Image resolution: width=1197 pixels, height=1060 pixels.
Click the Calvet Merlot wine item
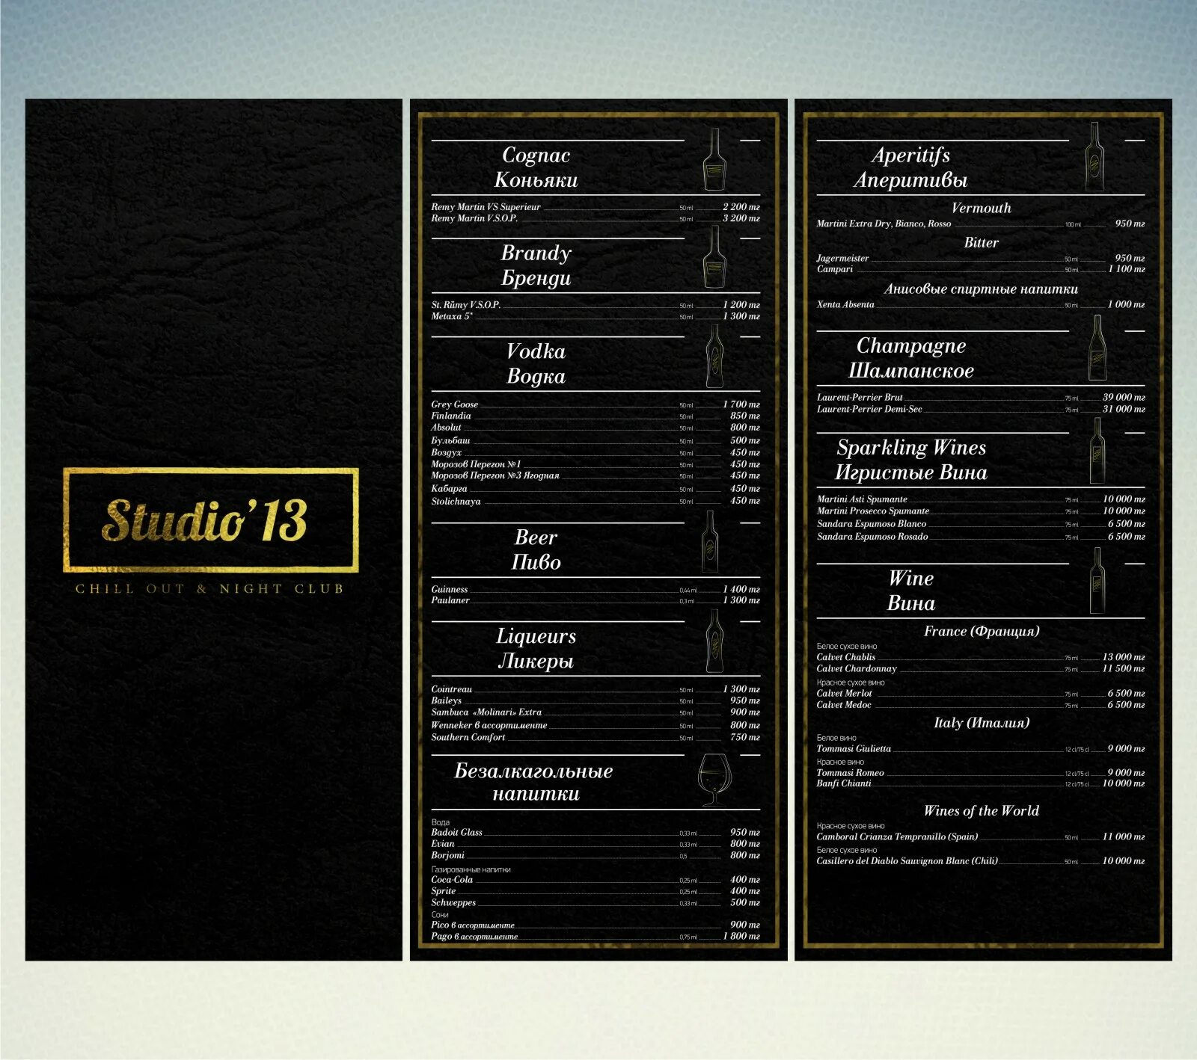tap(981, 694)
